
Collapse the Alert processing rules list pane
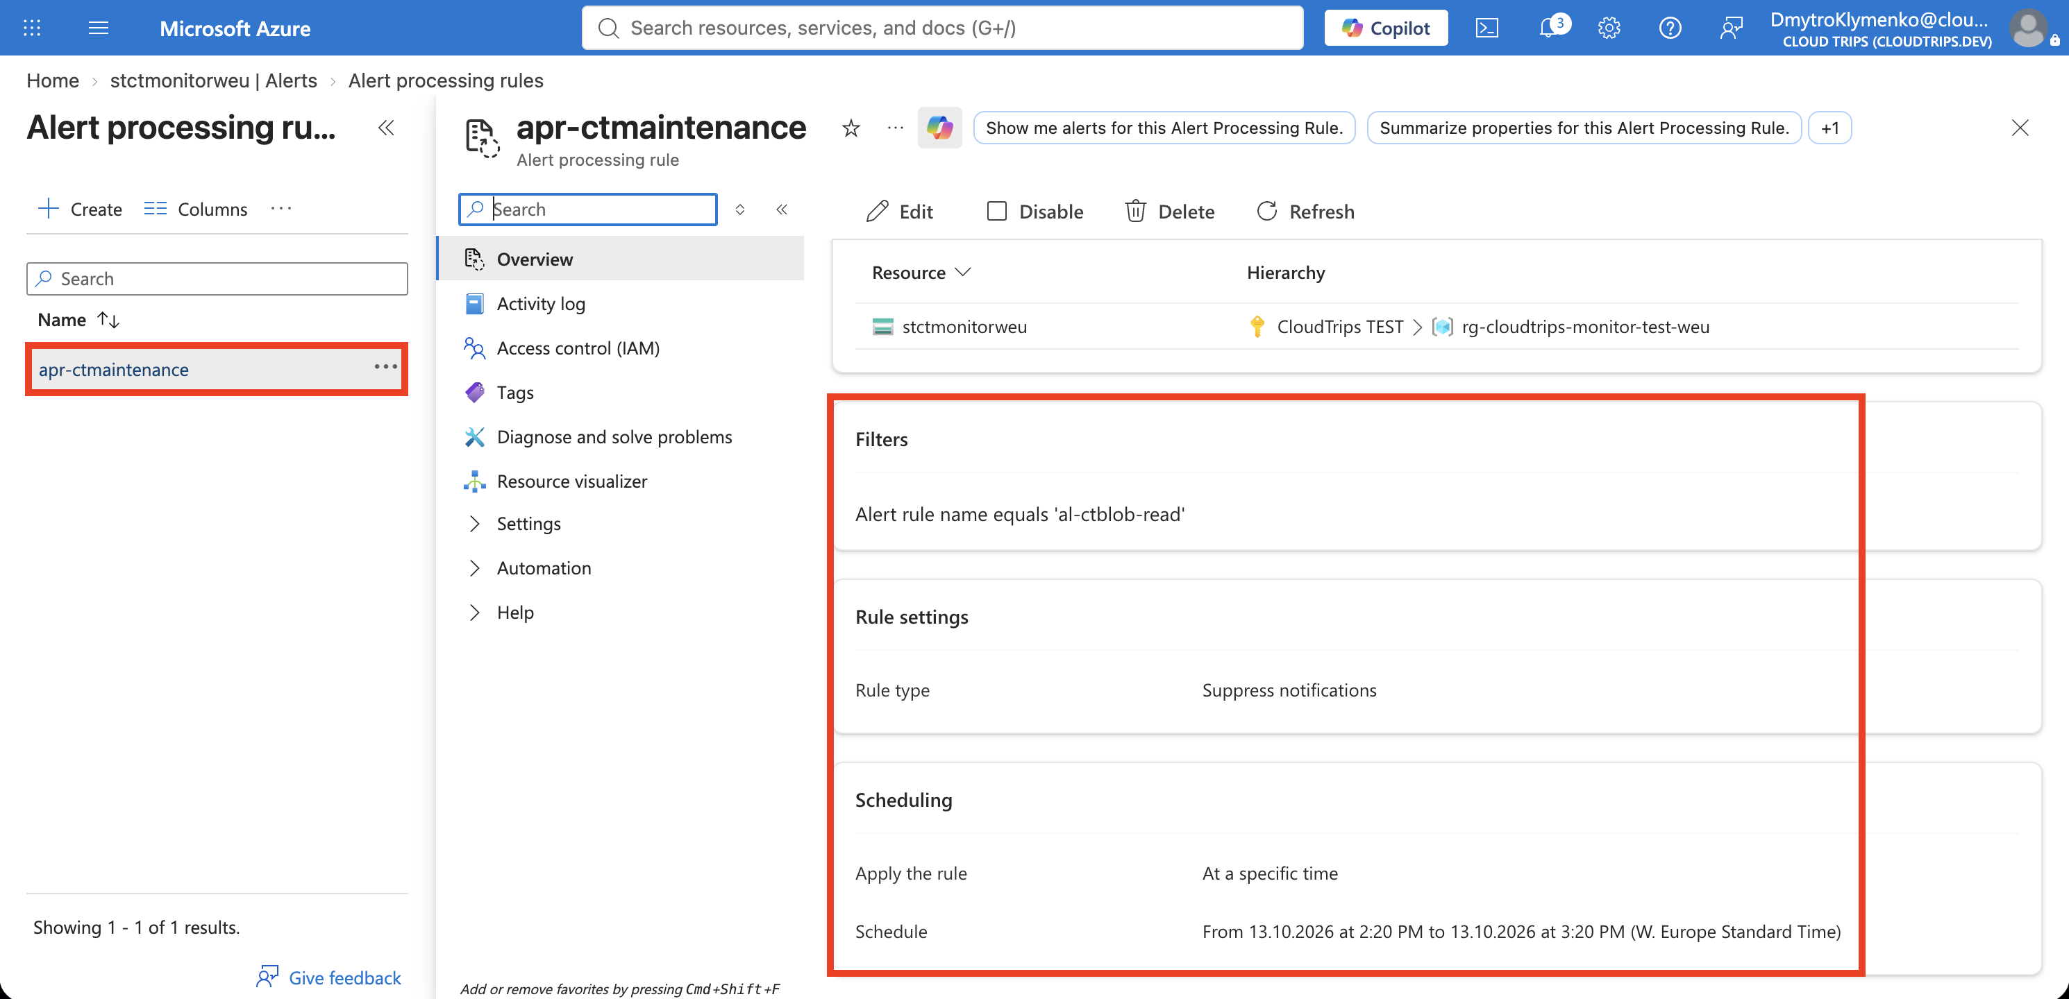[386, 128]
